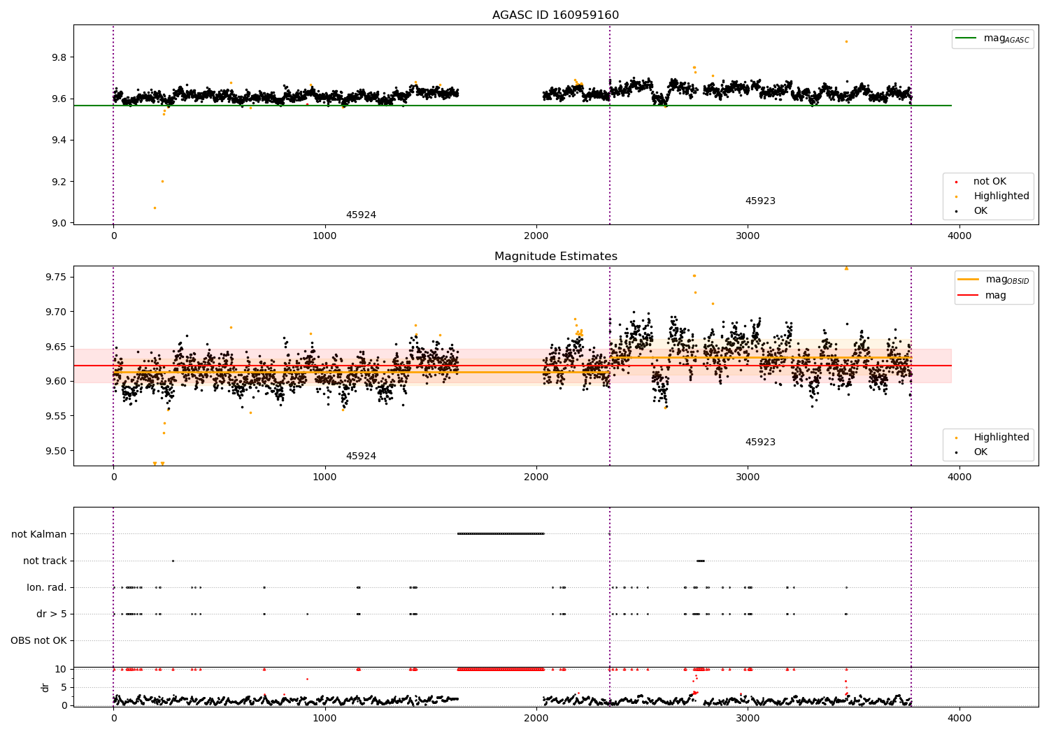Image resolution: width=1049 pixels, height=734 pixels.
Task: Click the '45924' label in the Magnitude Estimates plot
Action: pos(361,456)
